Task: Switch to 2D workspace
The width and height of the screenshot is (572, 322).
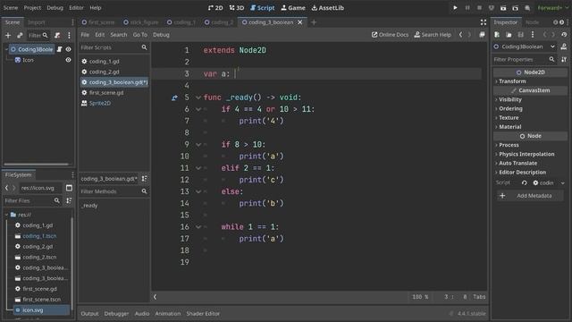Action: point(215,8)
